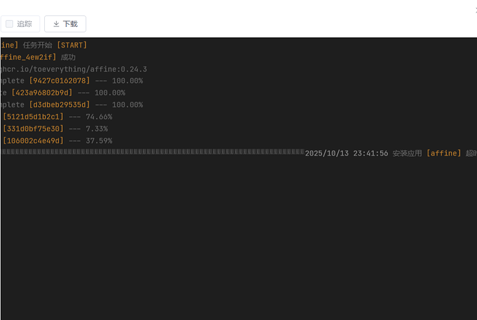The height and width of the screenshot is (320, 477).
Task: Click the affine:0.24.3 image URL line
Action: pyautogui.click(x=73, y=69)
